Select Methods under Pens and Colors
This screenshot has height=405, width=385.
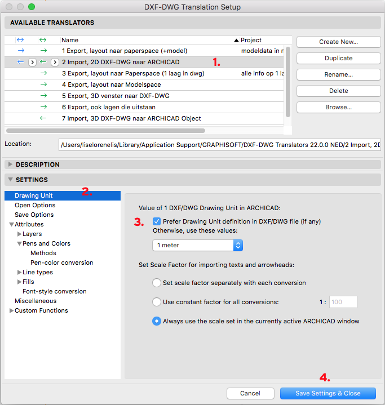click(x=43, y=253)
